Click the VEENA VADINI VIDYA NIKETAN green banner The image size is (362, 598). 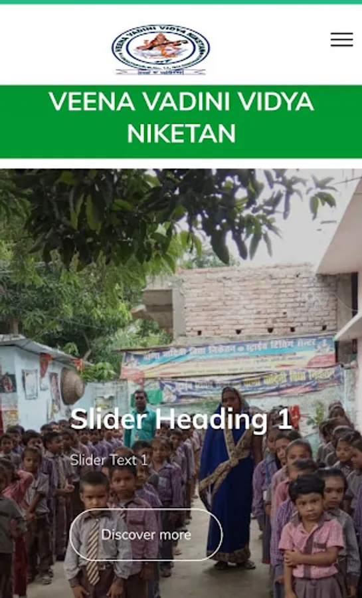(181, 122)
